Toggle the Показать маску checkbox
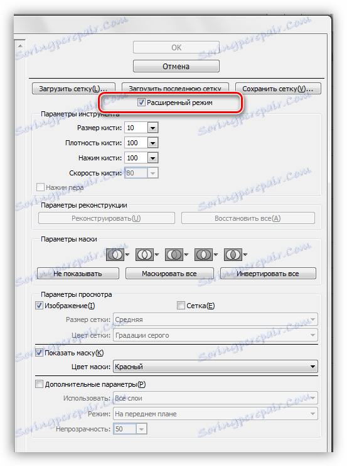This screenshot has height=466, width=347. [x=39, y=353]
